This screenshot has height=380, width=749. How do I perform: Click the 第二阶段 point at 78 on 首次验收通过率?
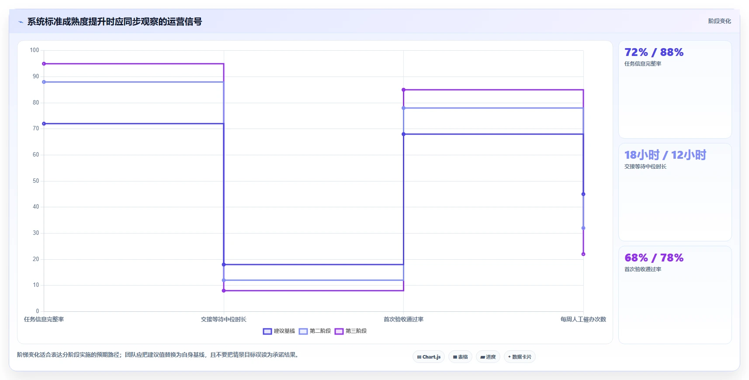click(x=403, y=108)
